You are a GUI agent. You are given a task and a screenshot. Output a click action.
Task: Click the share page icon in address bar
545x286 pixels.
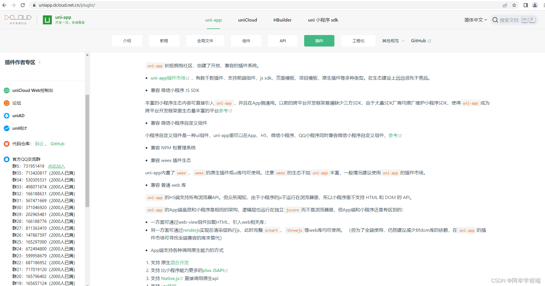click(x=505, y=5)
